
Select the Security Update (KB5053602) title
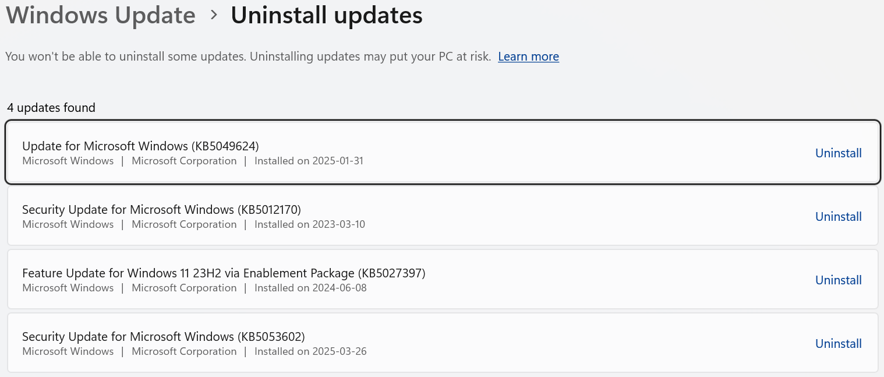pyautogui.click(x=164, y=336)
